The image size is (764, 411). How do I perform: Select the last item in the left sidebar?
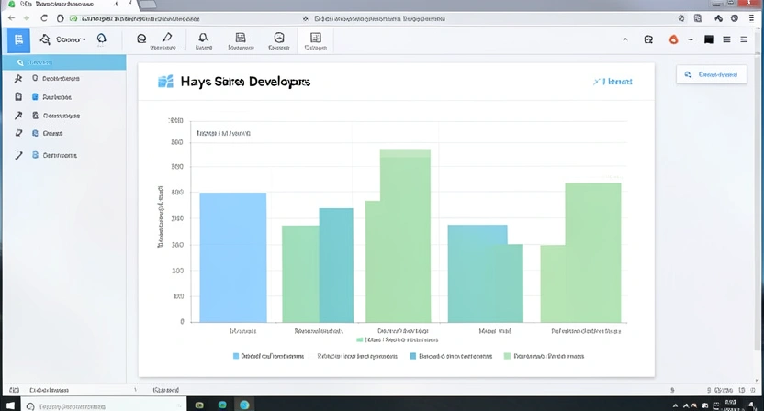pos(54,156)
